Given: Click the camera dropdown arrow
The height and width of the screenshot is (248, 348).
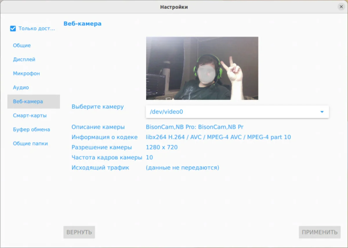Looking at the screenshot, I should point(322,112).
